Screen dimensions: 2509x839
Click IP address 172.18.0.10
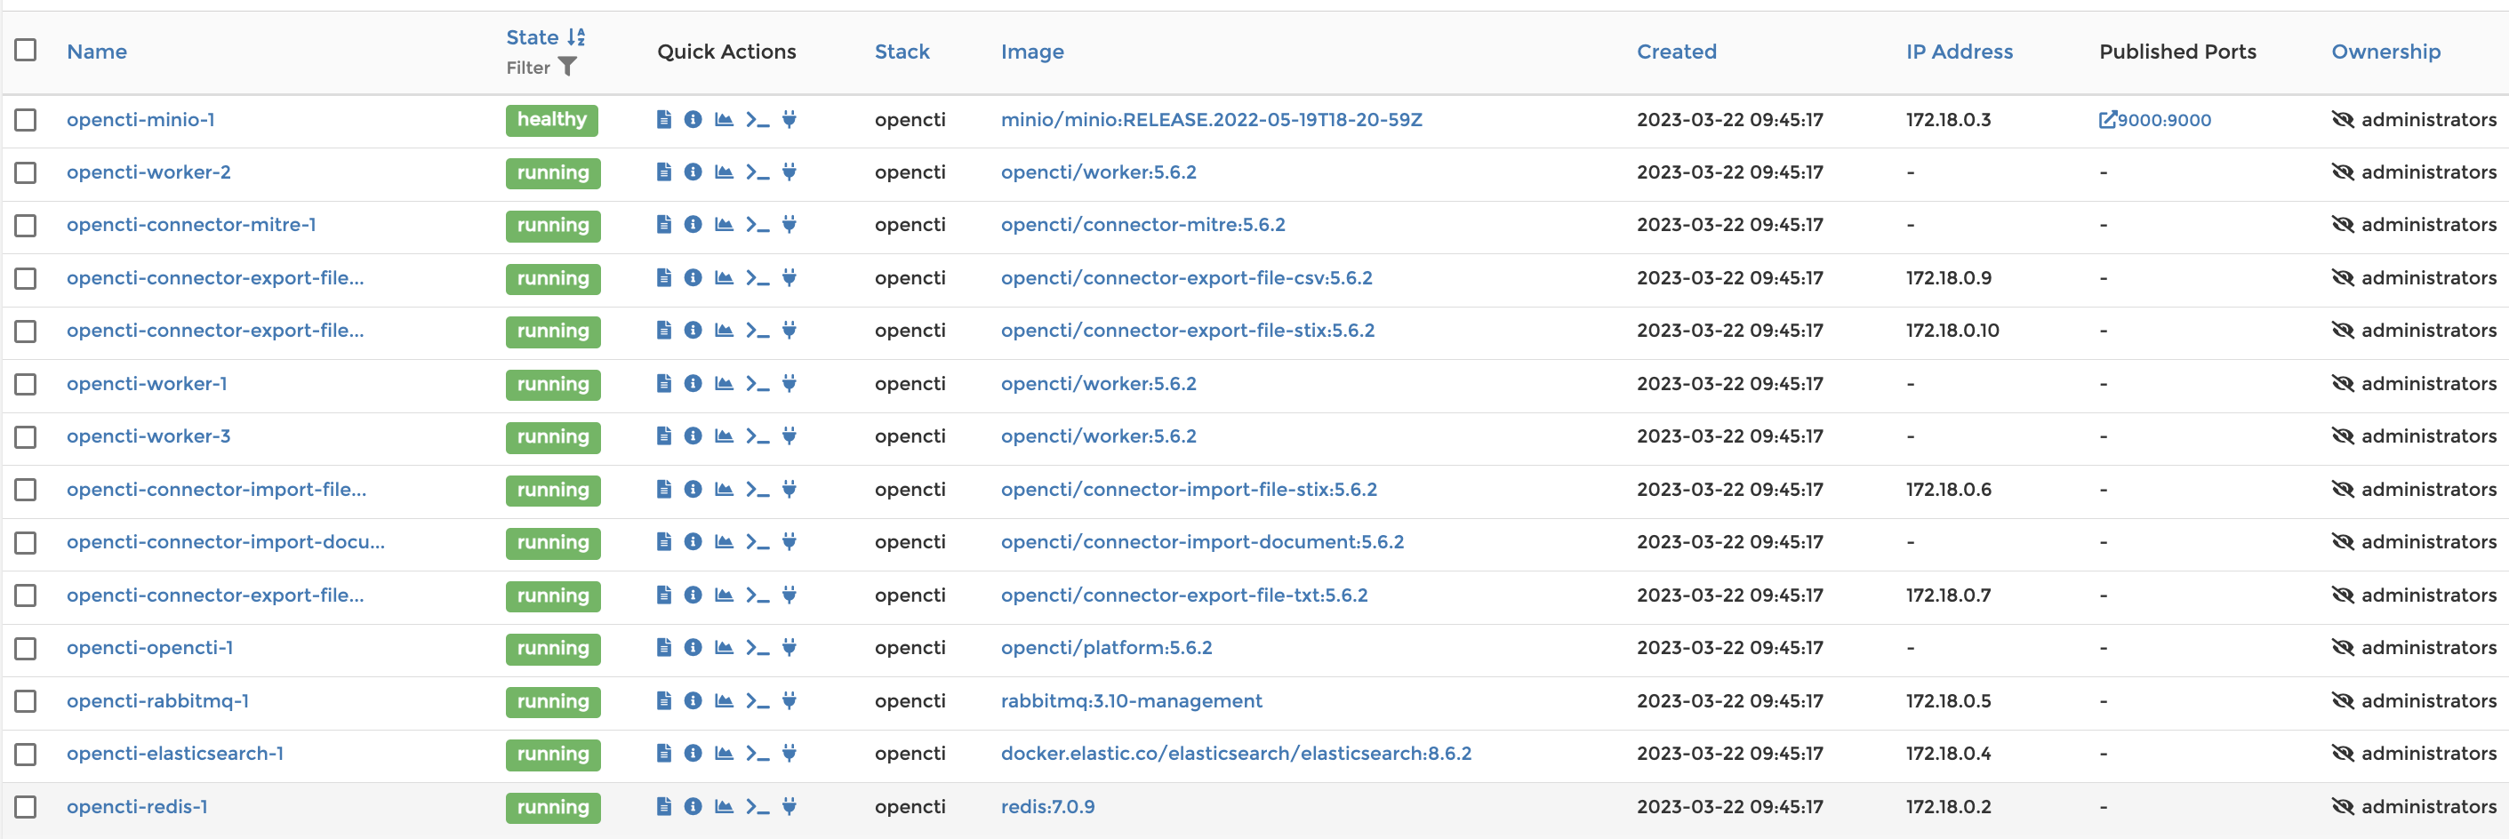pyautogui.click(x=1952, y=330)
